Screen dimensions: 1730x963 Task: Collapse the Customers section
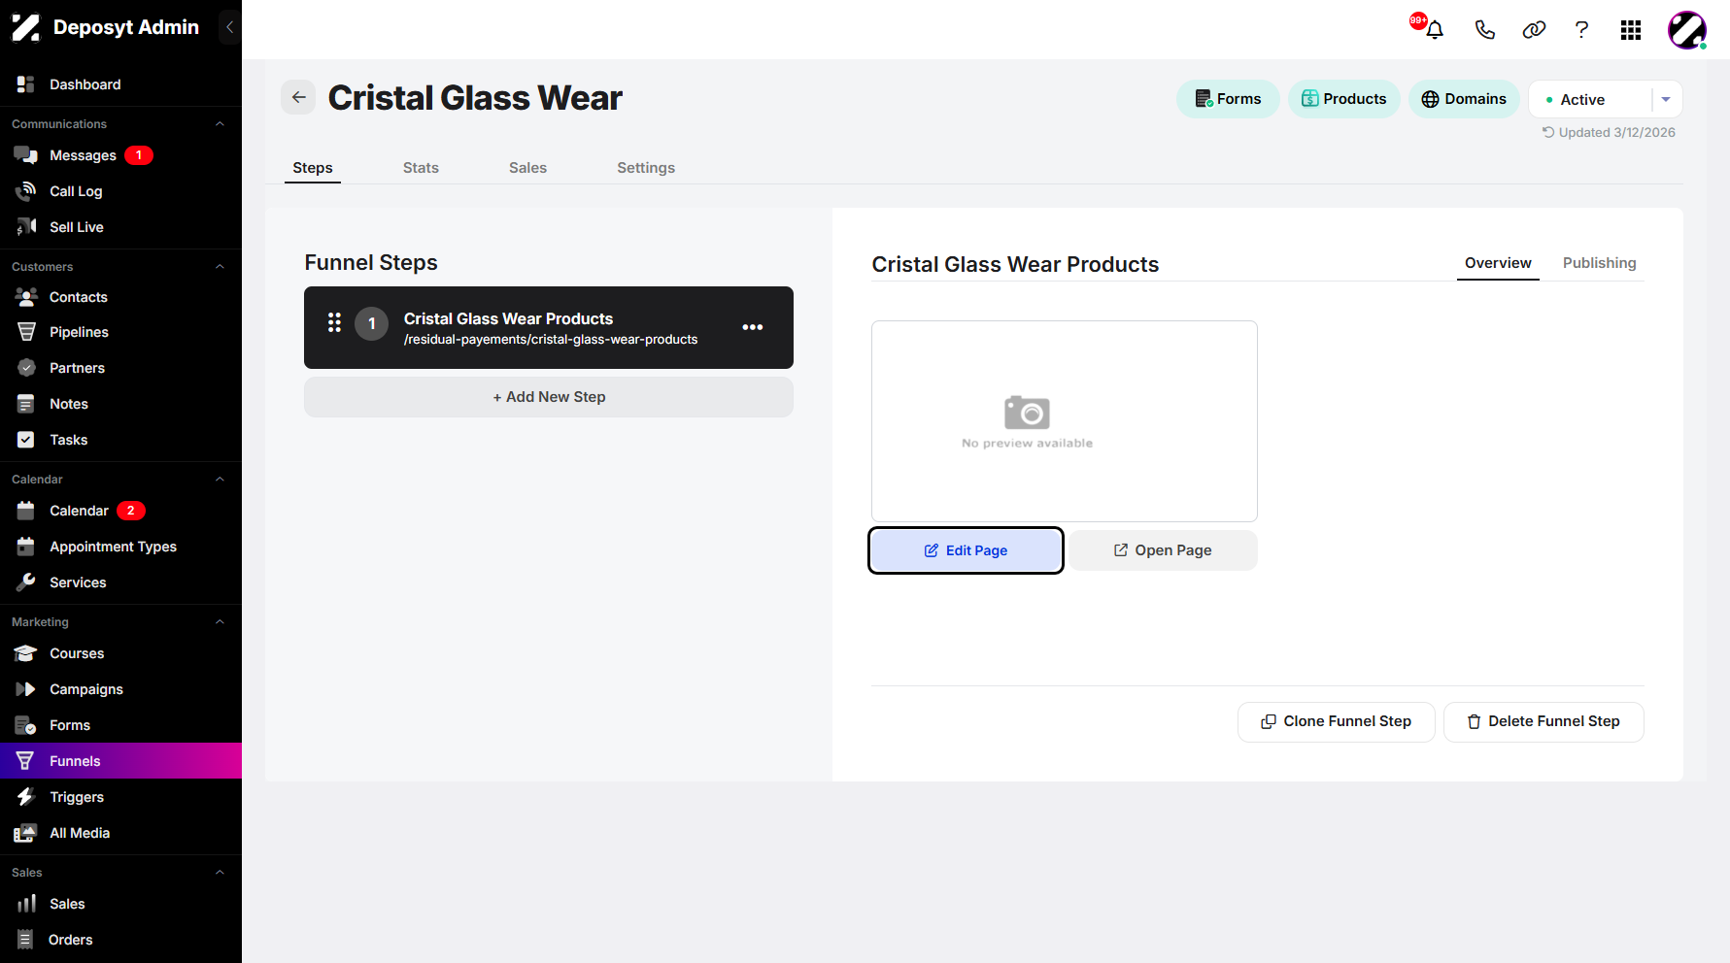click(x=220, y=267)
